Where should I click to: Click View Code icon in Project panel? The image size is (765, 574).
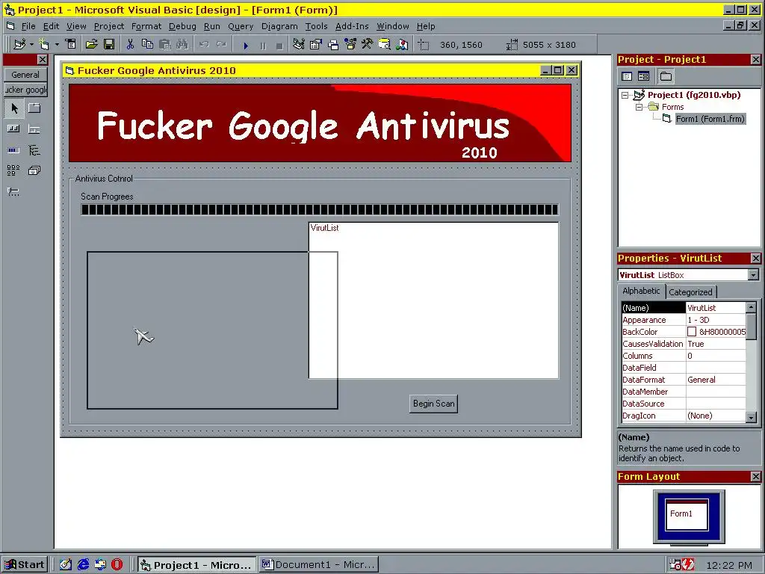coord(627,76)
